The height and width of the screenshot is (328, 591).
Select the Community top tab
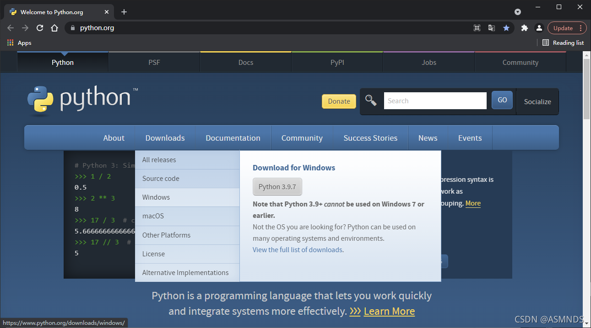pos(521,62)
